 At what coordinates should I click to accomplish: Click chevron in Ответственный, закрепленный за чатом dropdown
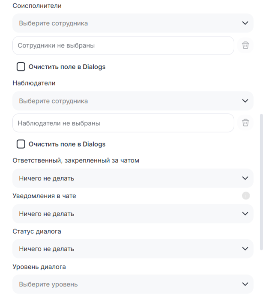tap(245, 178)
